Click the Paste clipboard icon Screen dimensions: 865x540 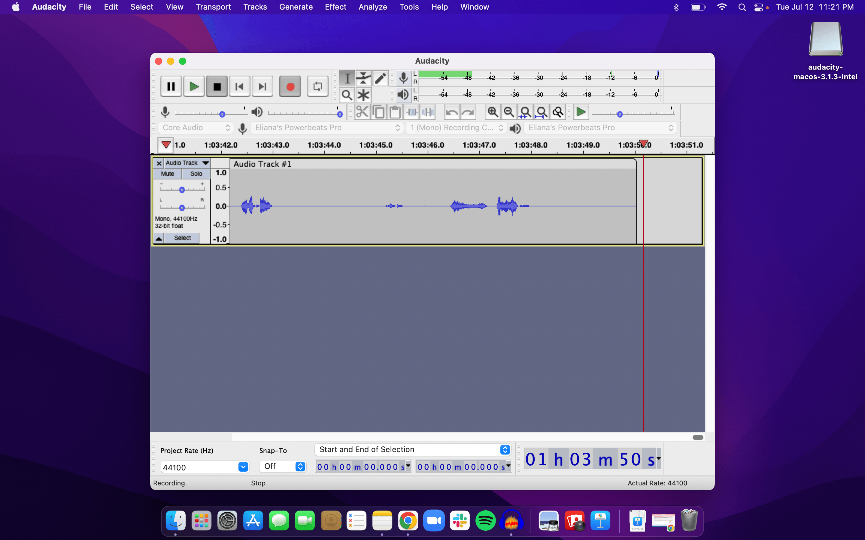pos(395,112)
